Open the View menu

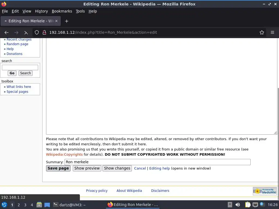27,11
